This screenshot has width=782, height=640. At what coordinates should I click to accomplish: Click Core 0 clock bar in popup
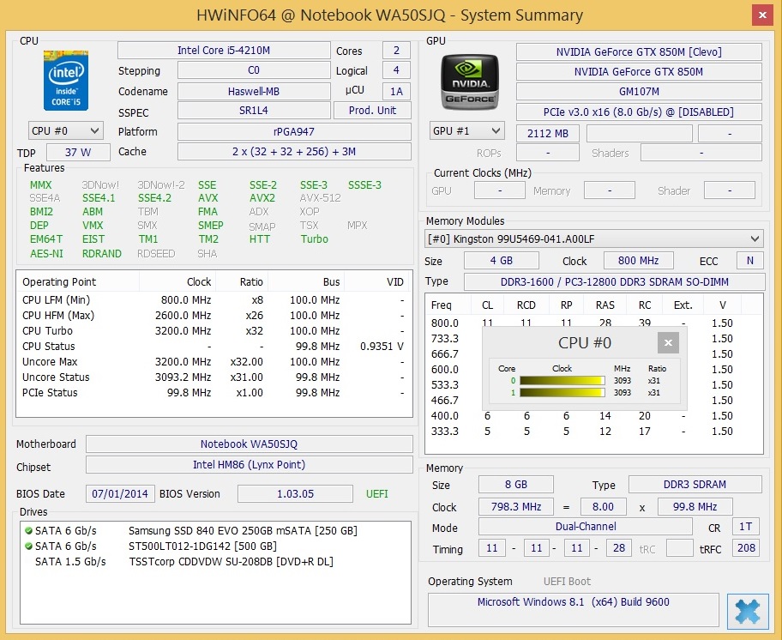(562, 381)
